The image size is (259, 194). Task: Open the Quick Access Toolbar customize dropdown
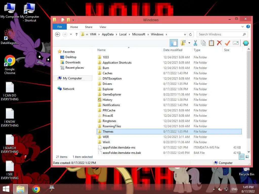coord(73,20)
